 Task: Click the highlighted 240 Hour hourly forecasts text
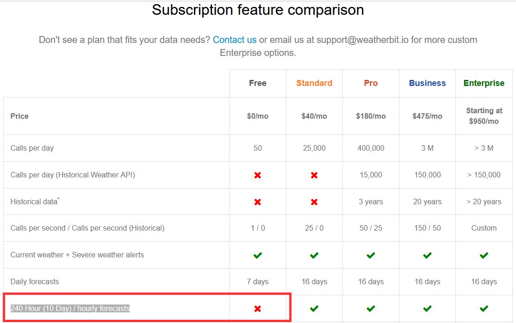(x=70, y=308)
